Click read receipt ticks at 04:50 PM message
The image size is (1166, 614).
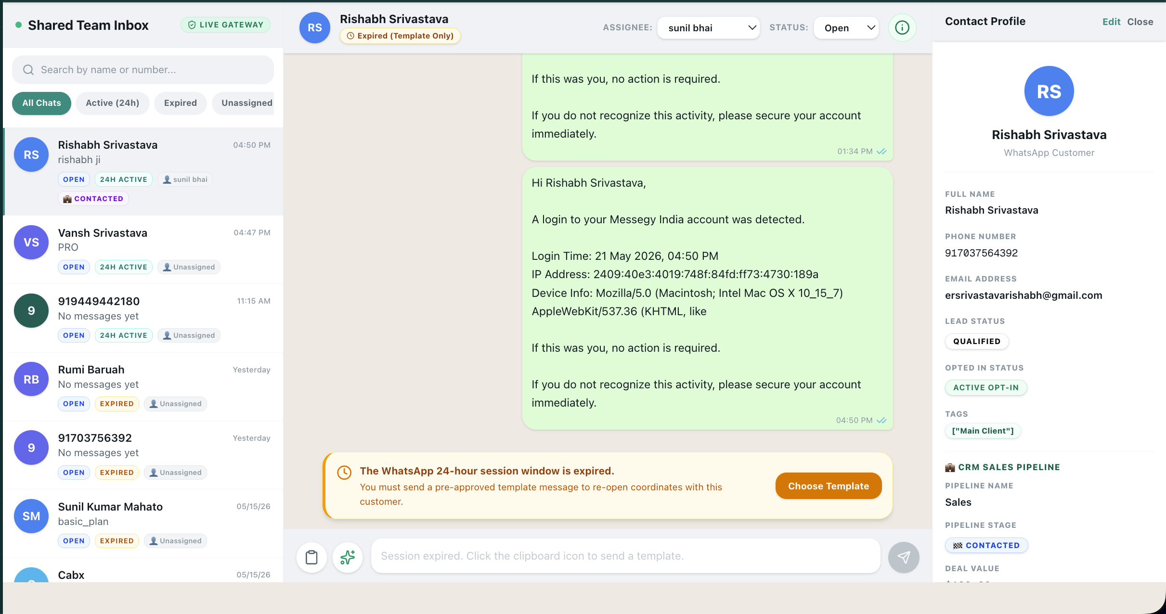click(x=881, y=420)
